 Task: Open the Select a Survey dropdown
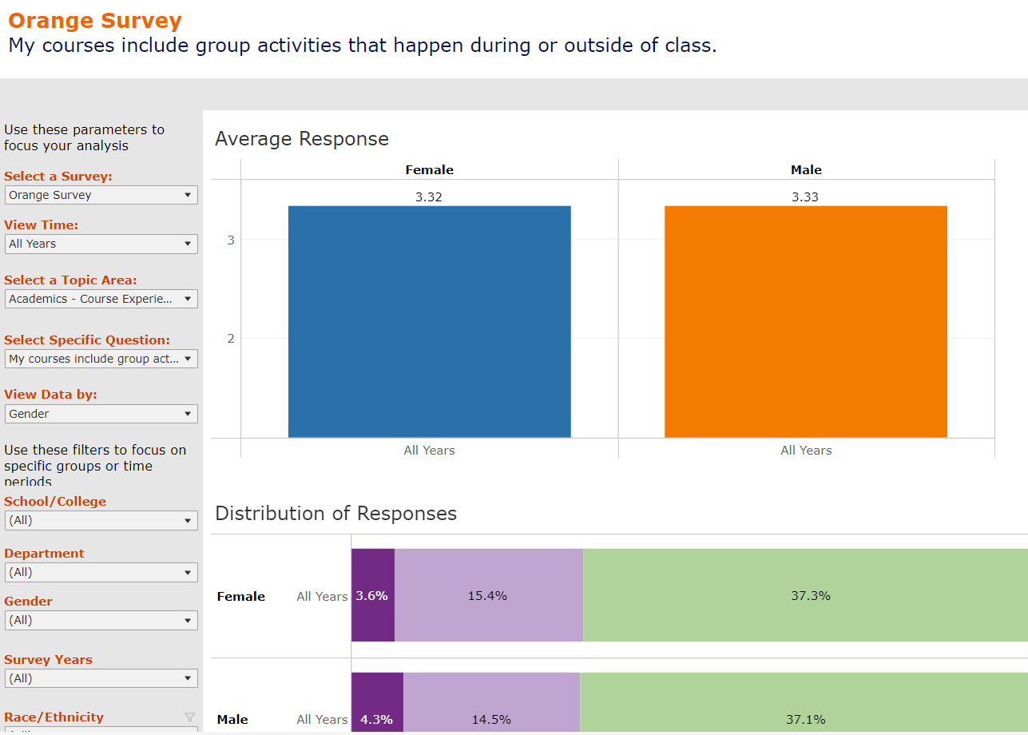(101, 195)
